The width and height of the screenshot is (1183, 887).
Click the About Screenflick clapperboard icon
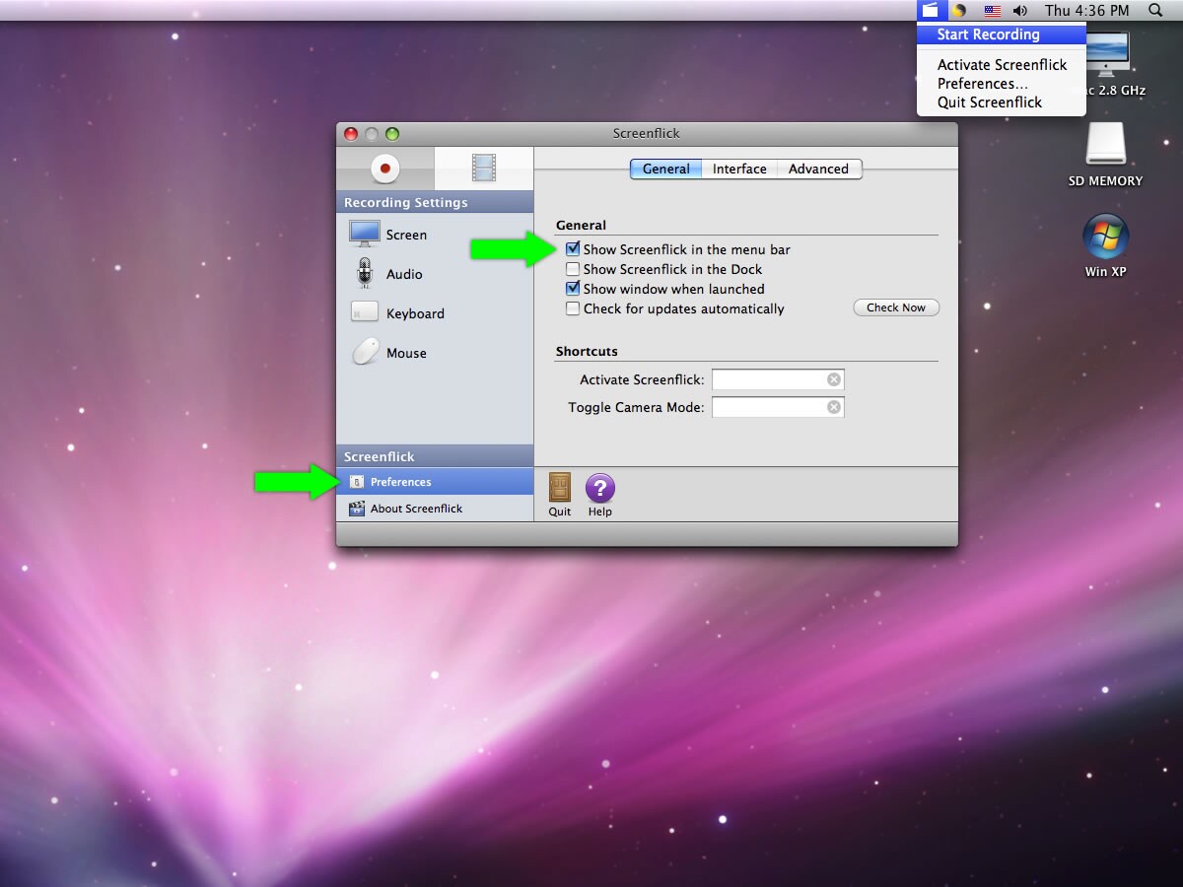pos(357,509)
